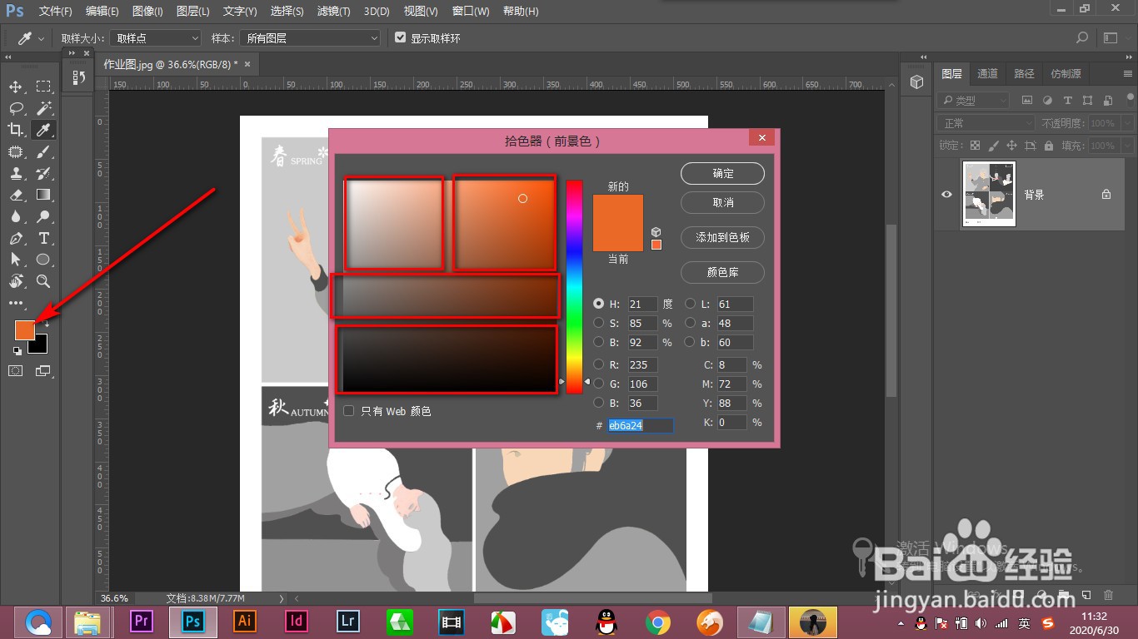Viewport: 1138px width, 639px height.
Task: Hide the 背景 layer with eye icon
Action: pyautogui.click(x=946, y=194)
